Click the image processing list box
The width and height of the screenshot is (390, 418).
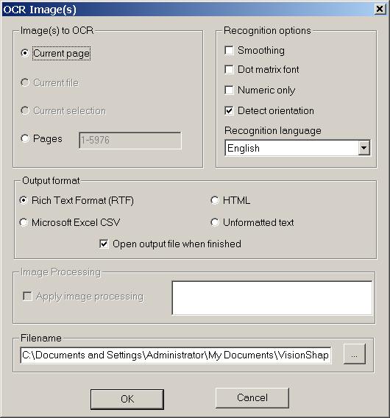(272, 298)
